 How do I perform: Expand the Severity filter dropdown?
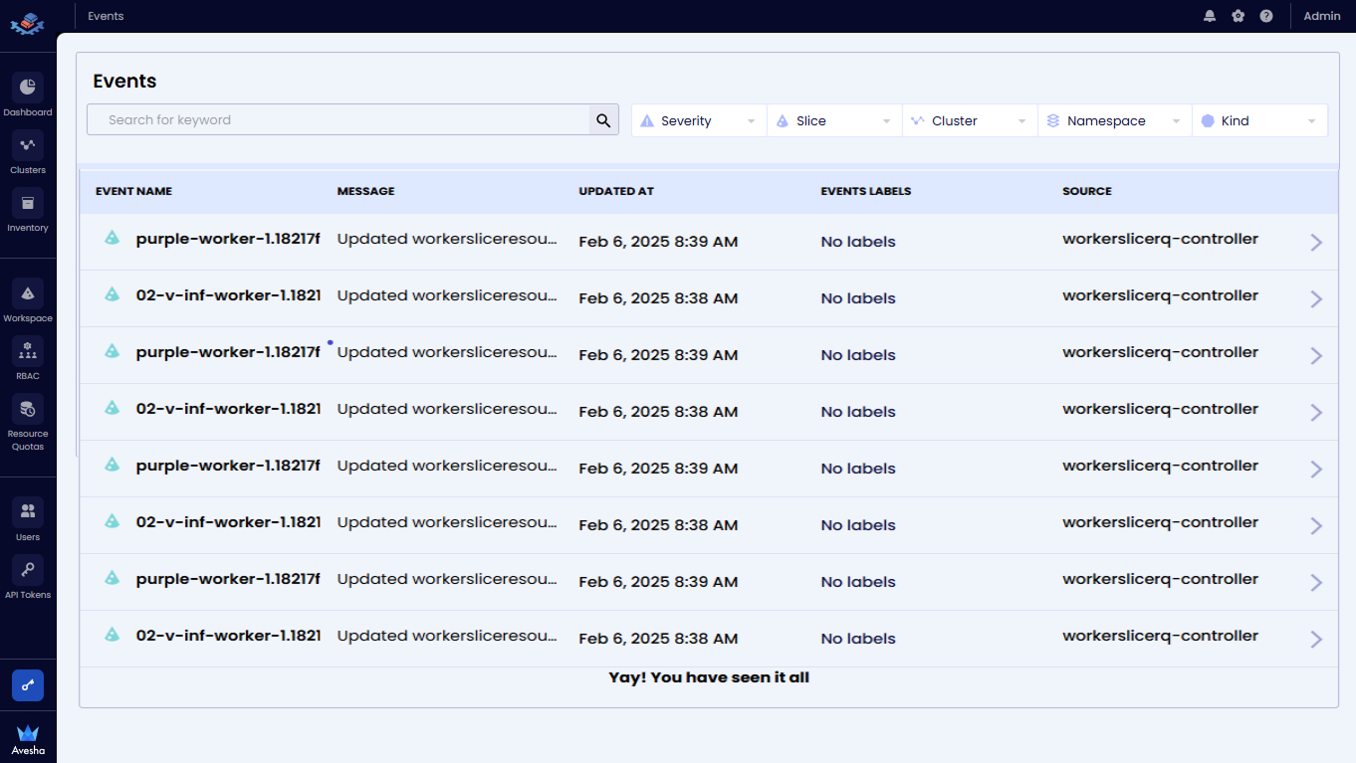click(x=699, y=120)
